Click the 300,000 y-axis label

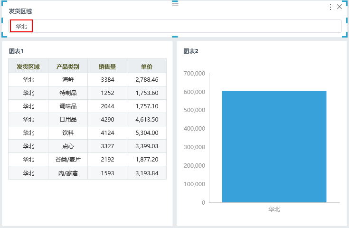pos(194,147)
